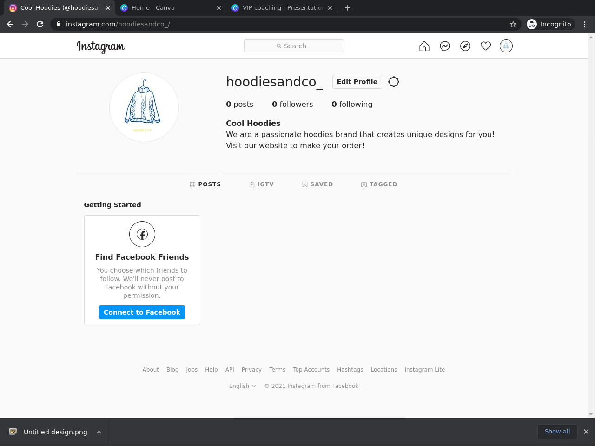595x446 pixels.
Task: Go back in browser history
Action: click(x=10, y=24)
